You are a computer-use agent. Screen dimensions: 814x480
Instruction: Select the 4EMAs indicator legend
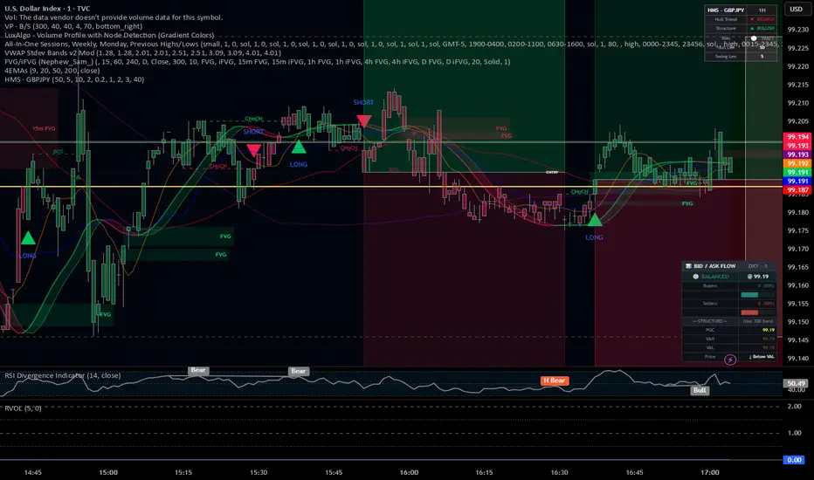coord(52,71)
